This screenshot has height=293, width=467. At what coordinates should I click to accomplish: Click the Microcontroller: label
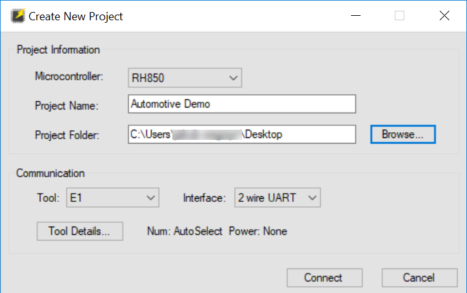(69, 77)
